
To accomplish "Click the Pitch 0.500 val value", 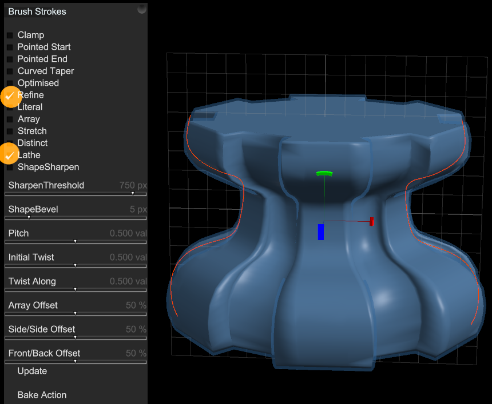I will pyautogui.click(x=128, y=233).
